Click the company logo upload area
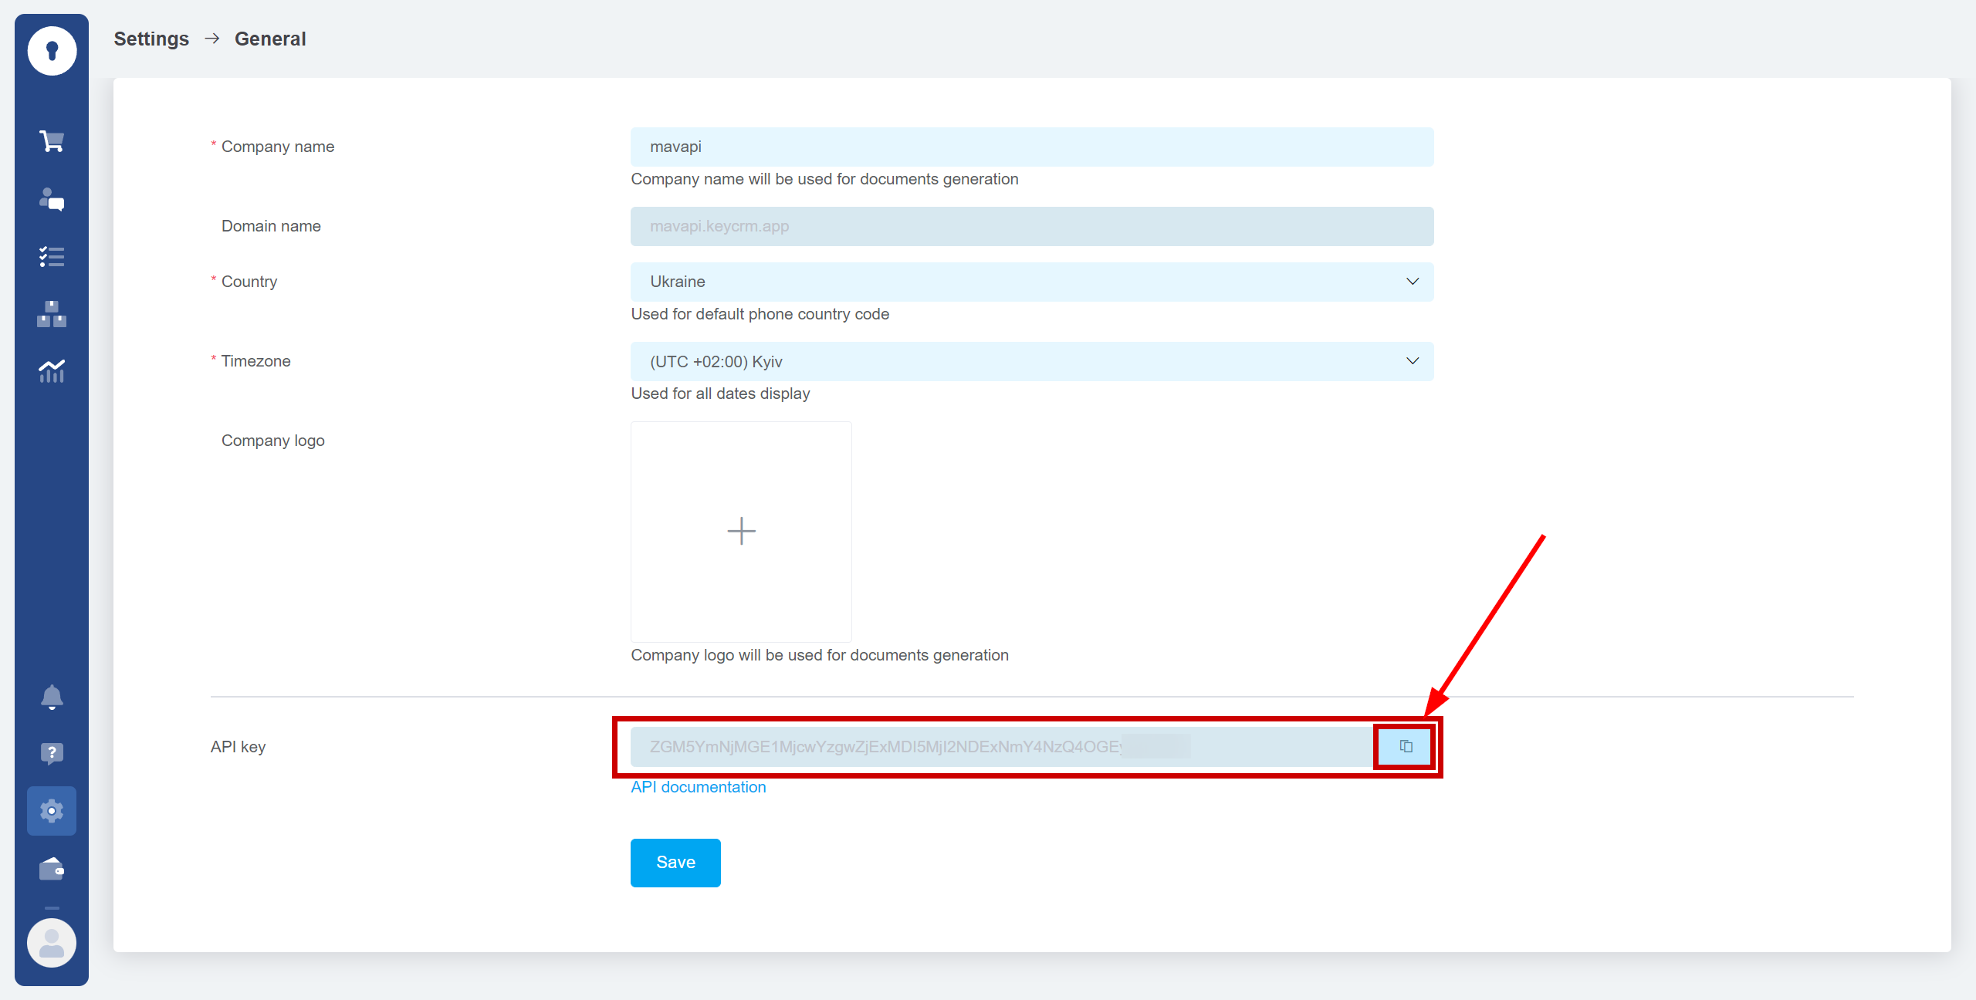Screen dimensions: 1976x1000 coord(741,531)
